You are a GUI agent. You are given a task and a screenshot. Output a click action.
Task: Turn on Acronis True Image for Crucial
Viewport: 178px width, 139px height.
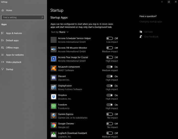tap(109, 57)
